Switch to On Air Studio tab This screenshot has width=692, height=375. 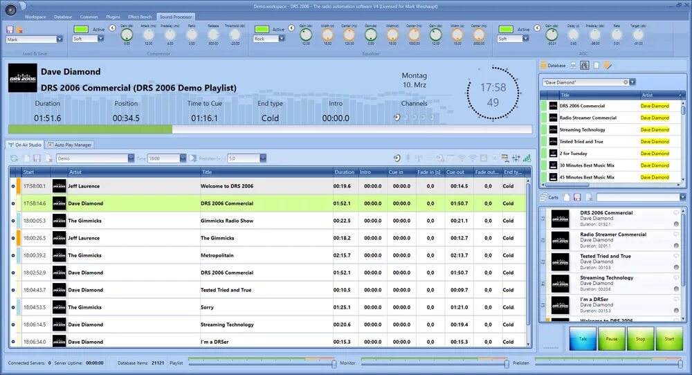pos(25,145)
